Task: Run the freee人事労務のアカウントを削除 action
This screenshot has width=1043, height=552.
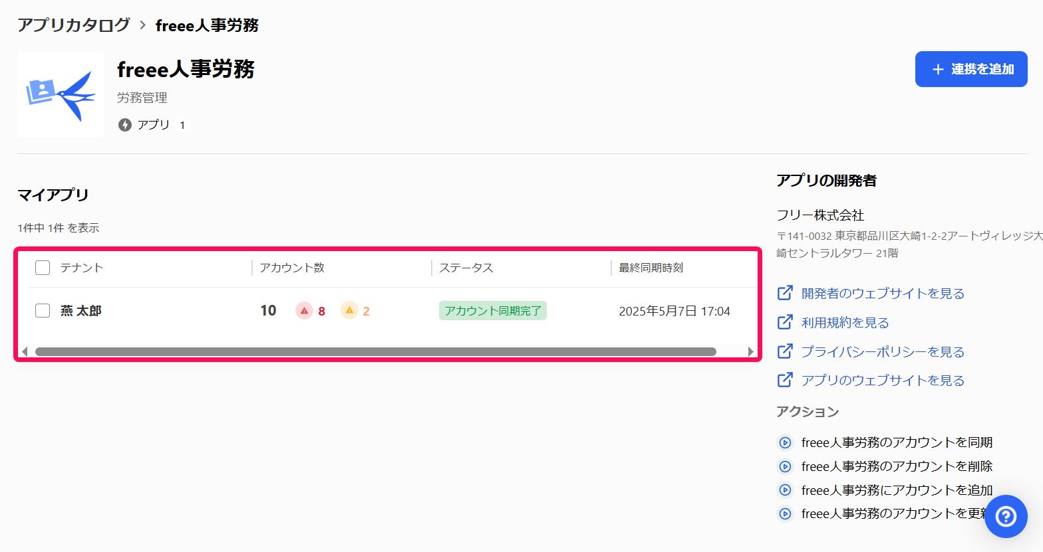Action: [x=897, y=466]
